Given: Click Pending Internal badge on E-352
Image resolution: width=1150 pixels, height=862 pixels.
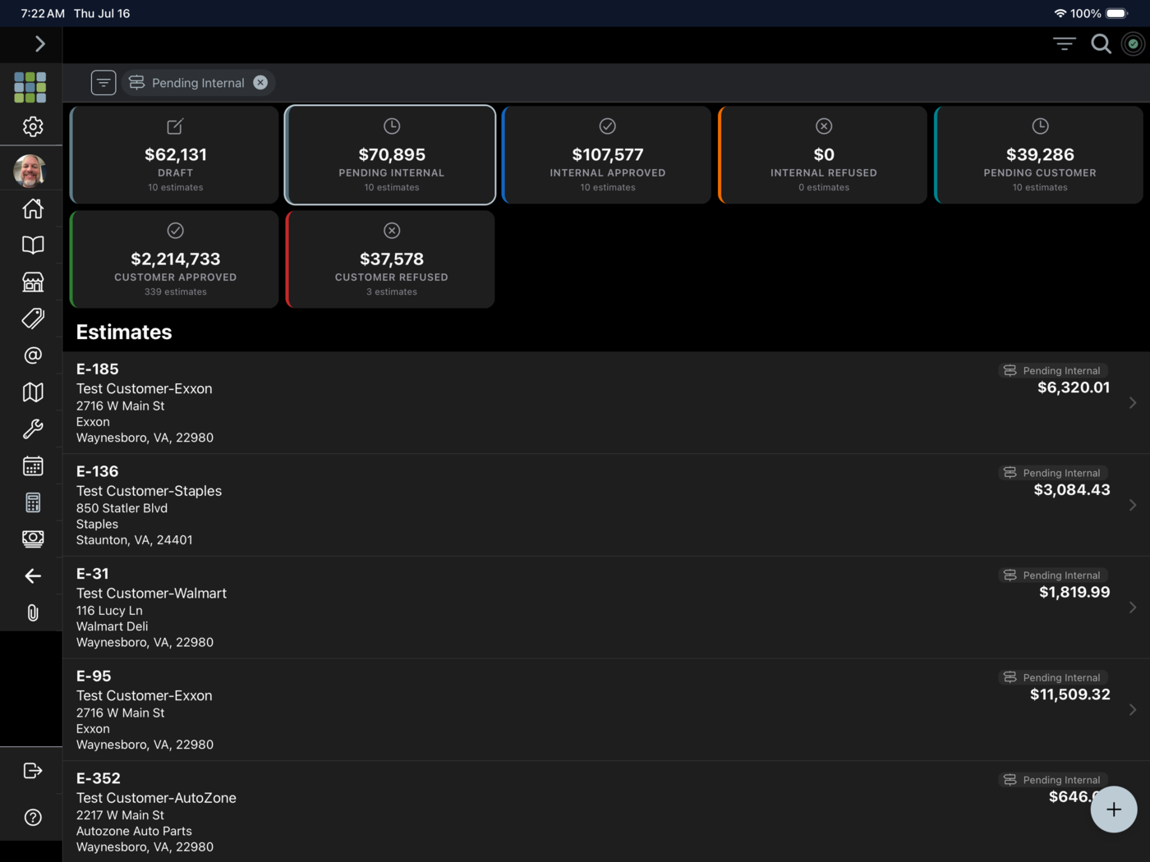Looking at the screenshot, I should [x=1052, y=780].
